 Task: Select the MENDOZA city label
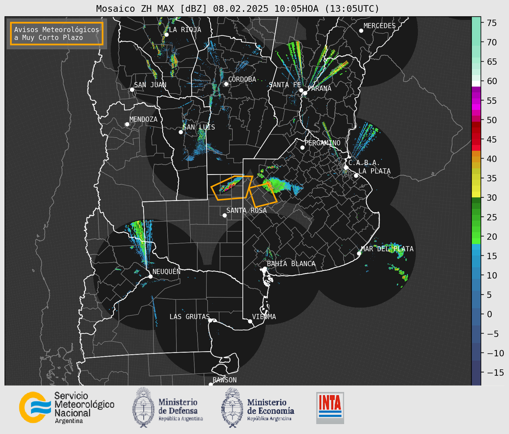(144, 119)
